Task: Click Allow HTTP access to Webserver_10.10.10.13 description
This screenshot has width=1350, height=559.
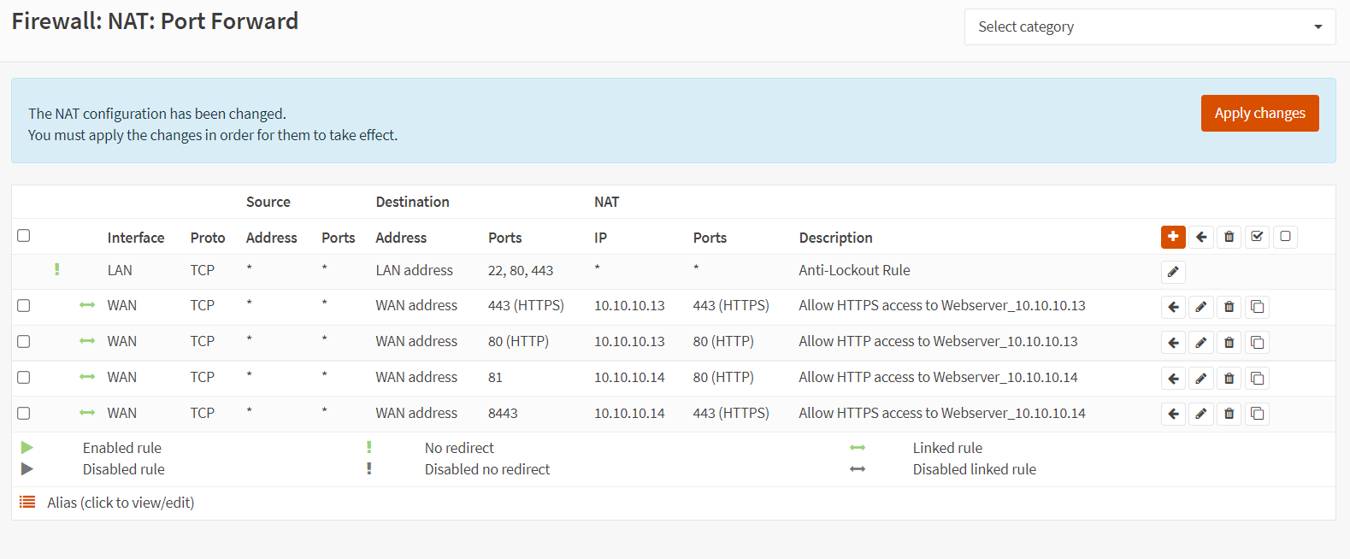Action: [x=938, y=341]
